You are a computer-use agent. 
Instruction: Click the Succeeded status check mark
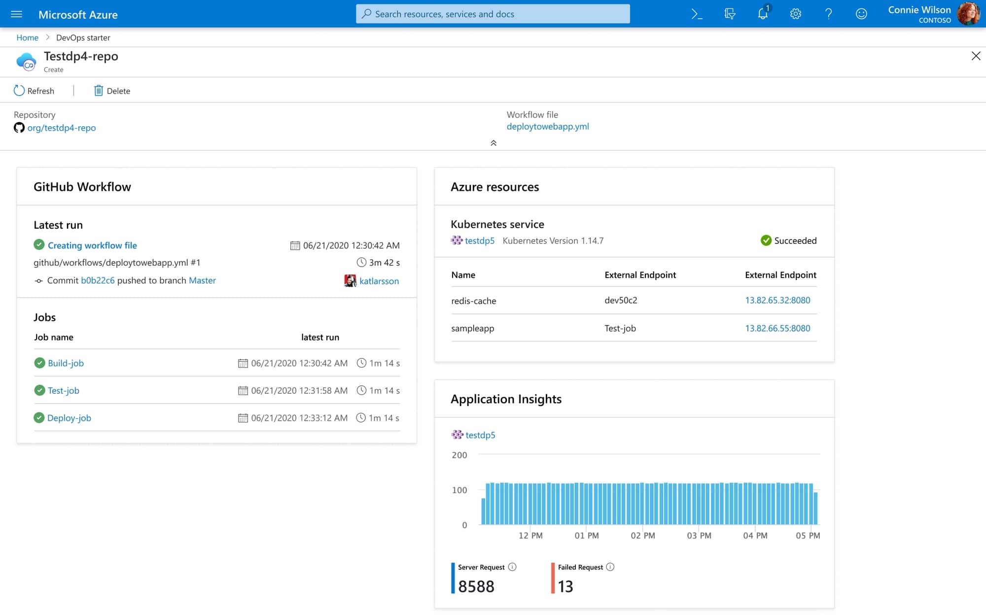point(766,240)
